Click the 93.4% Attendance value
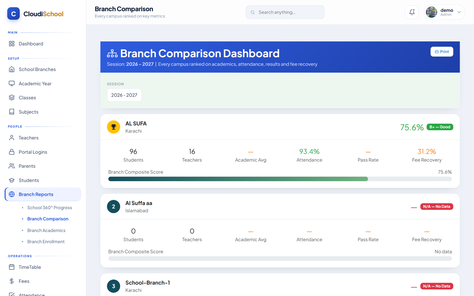The image size is (474, 296). pyautogui.click(x=309, y=152)
